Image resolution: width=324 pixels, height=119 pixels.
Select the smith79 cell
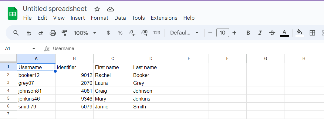point(36,106)
